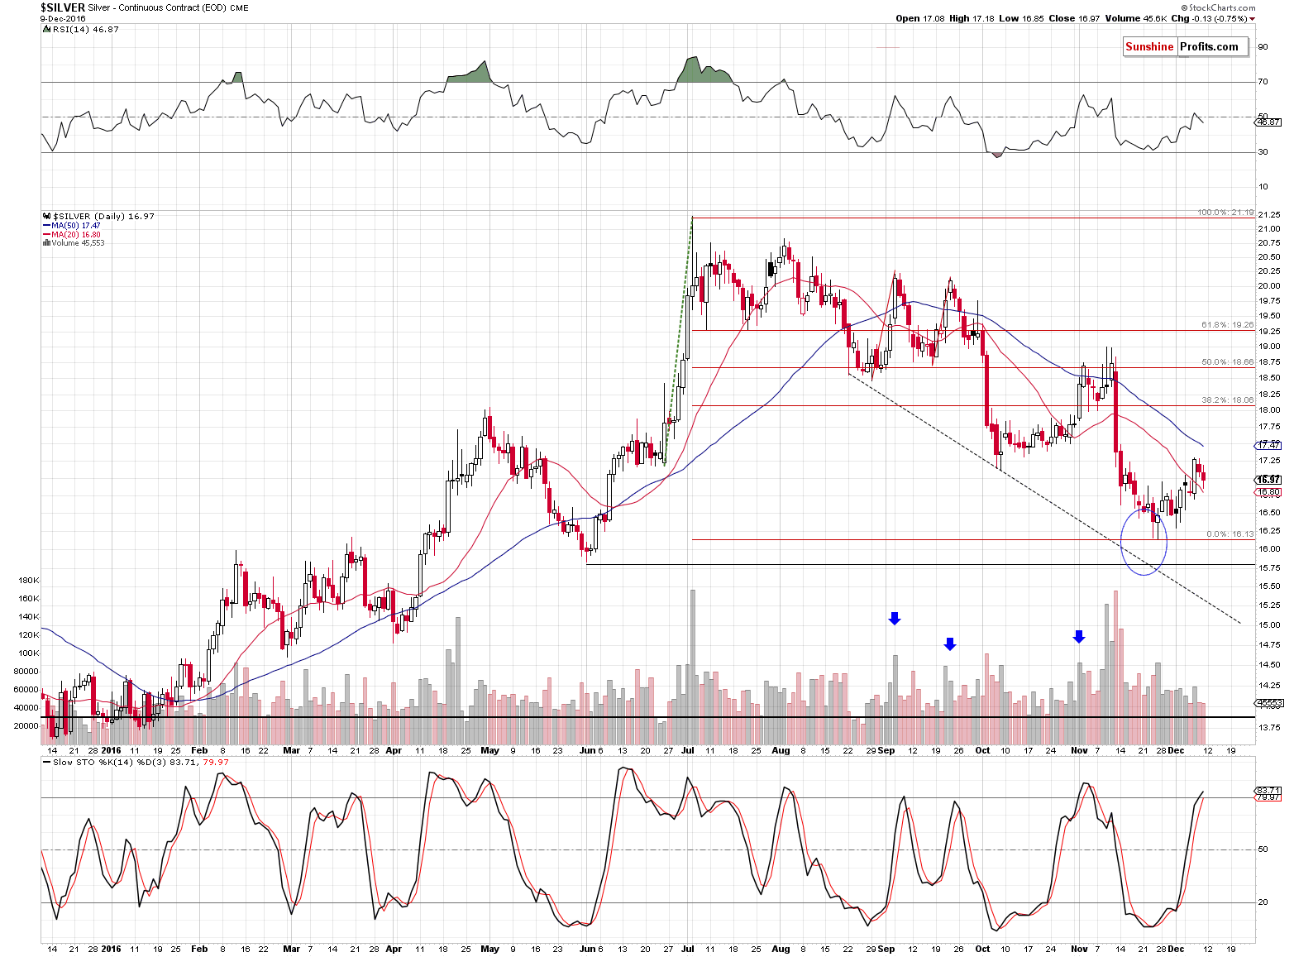Click the 16.80 MA(20) price tag on axis
The image size is (1294, 957).
tap(1269, 491)
